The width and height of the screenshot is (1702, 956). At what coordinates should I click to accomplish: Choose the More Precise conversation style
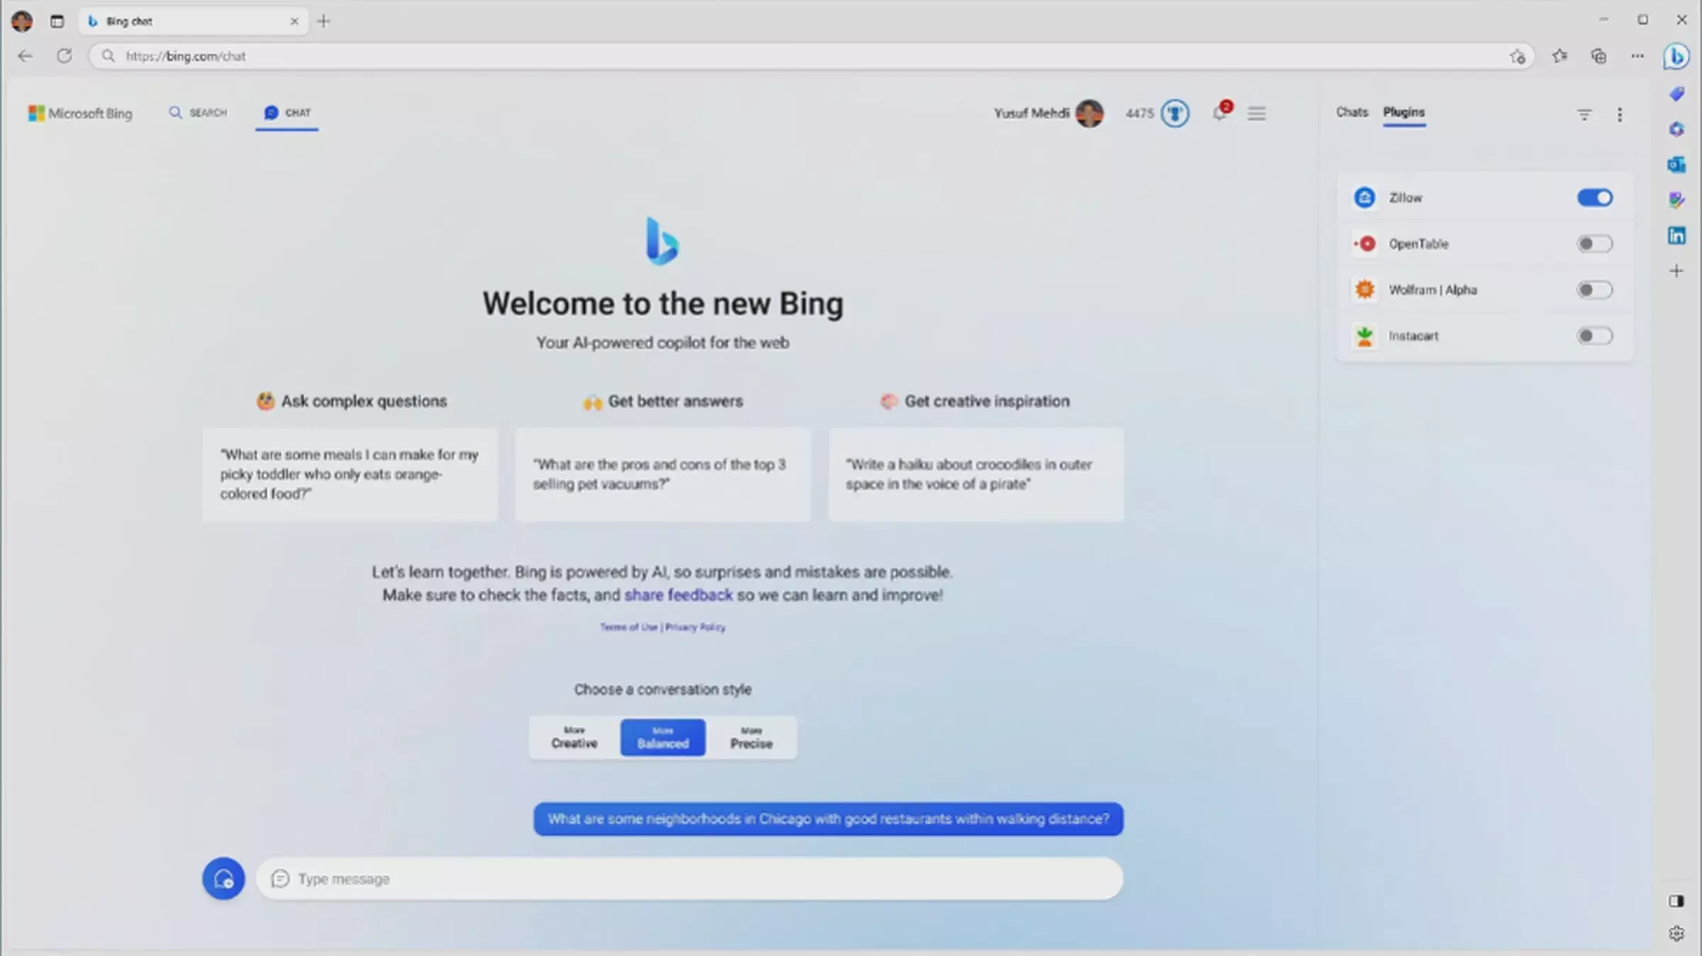point(751,738)
